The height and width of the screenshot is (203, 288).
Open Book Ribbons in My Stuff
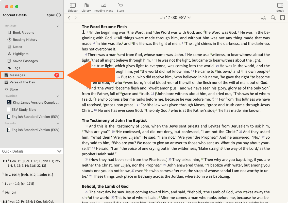(x=24, y=32)
